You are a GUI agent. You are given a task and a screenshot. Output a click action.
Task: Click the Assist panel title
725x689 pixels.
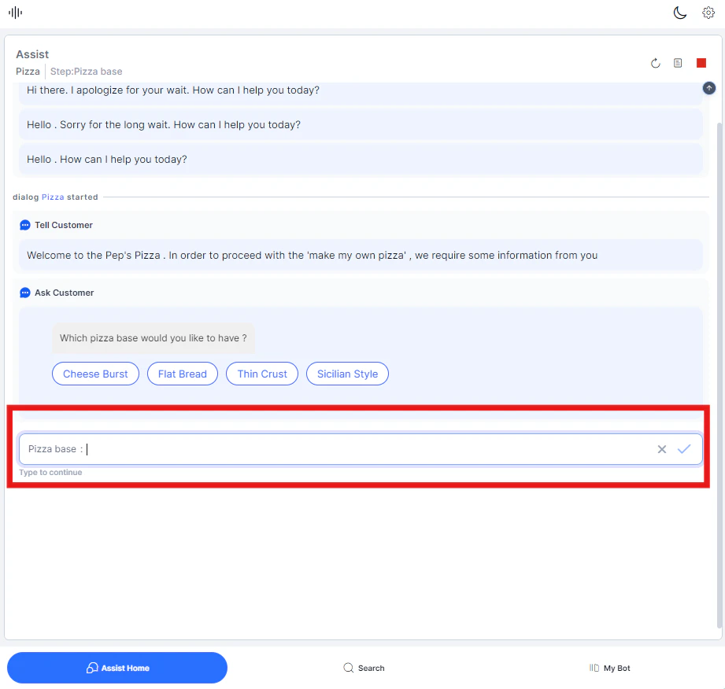(32, 54)
